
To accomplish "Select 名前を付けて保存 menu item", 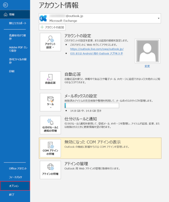I will 17,37.
